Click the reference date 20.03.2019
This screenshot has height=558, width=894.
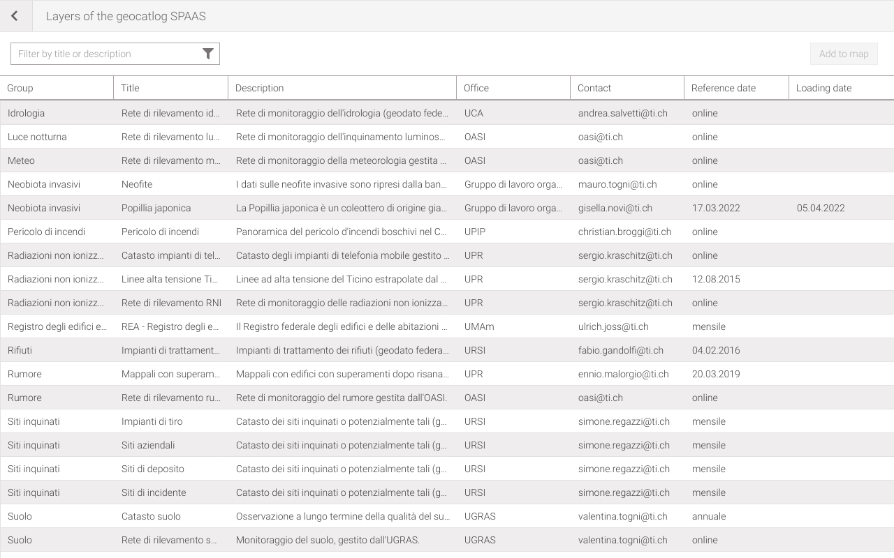click(x=716, y=374)
